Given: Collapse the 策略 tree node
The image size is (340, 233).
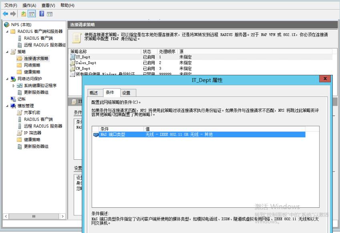Looking at the screenshot, I should 7,52.
